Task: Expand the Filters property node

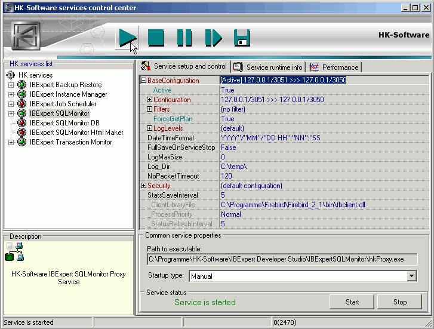Action: (149, 109)
